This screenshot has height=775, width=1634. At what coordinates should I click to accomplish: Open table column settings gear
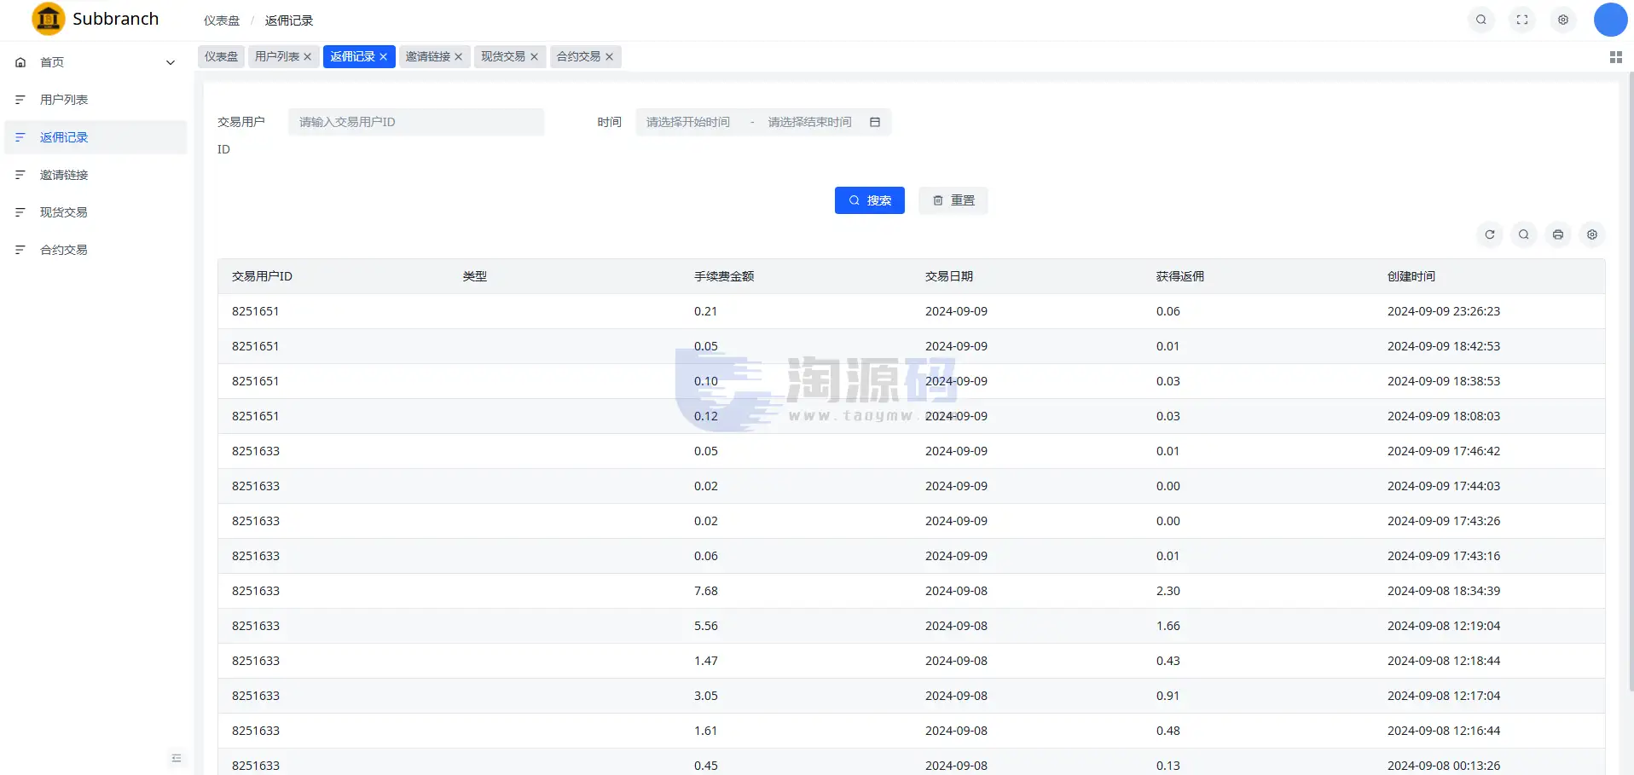coord(1592,234)
